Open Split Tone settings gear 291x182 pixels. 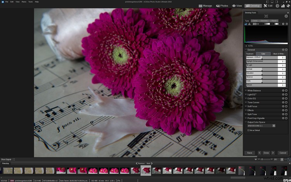(283, 114)
